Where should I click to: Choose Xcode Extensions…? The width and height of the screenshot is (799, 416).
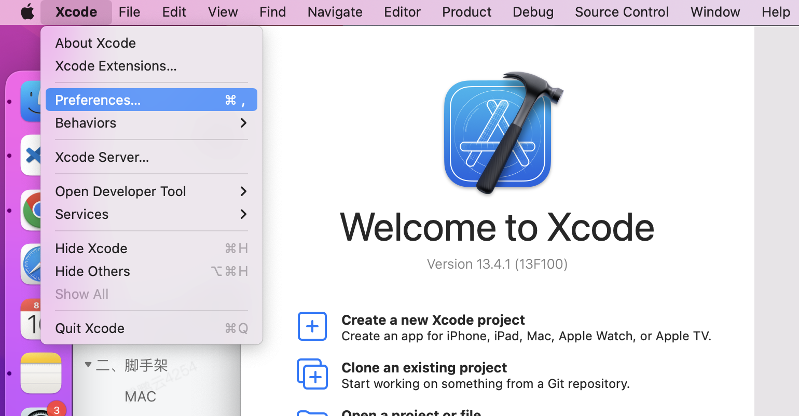tap(151, 66)
